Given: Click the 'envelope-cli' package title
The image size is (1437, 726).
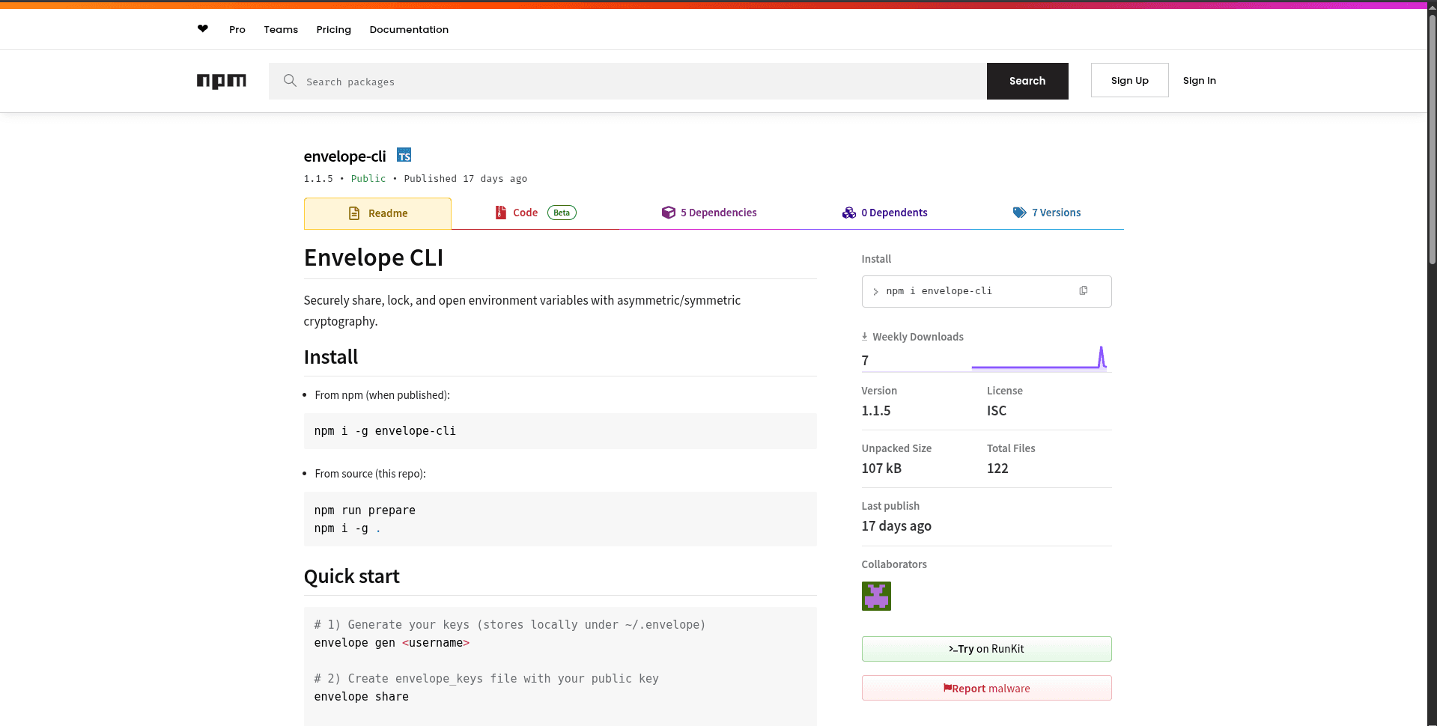Looking at the screenshot, I should click(345, 156).
